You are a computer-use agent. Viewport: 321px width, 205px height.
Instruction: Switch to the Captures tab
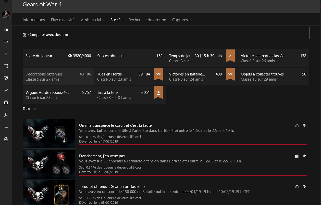coord(180,20)
